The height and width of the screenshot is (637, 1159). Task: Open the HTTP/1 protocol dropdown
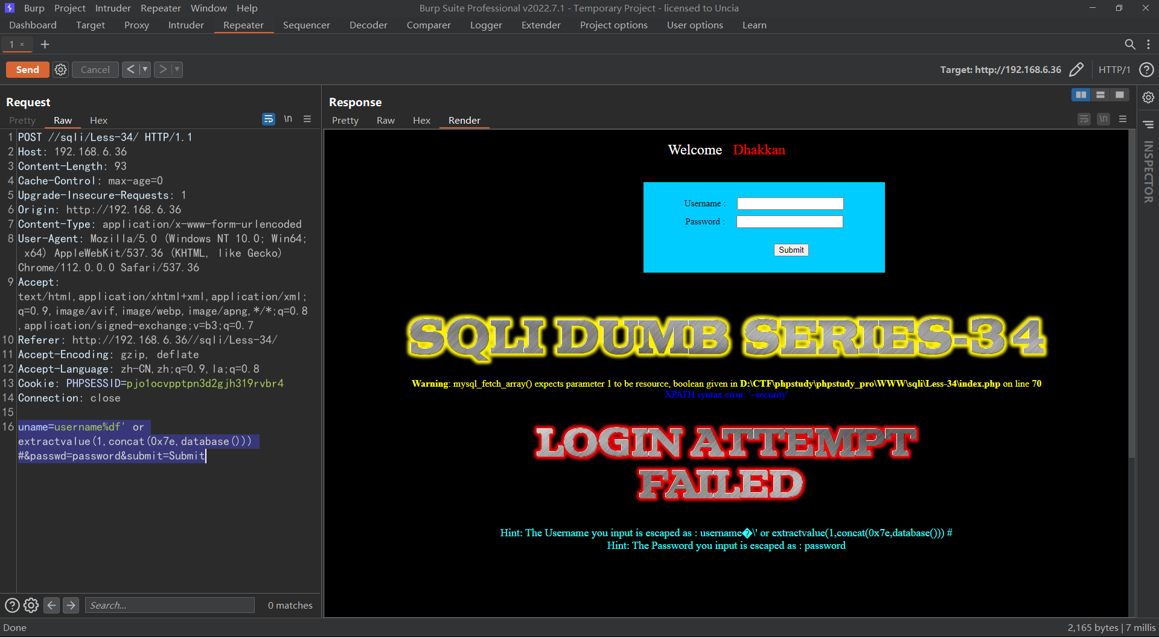coord(1115,69)
